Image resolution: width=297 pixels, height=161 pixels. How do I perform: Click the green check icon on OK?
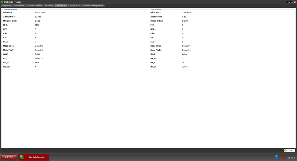[x=285, y=150]
